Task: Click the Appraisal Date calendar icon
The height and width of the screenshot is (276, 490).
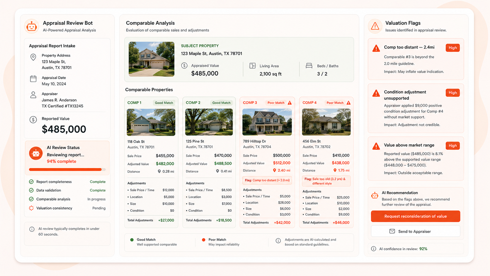Action: [x=33, y=79]
